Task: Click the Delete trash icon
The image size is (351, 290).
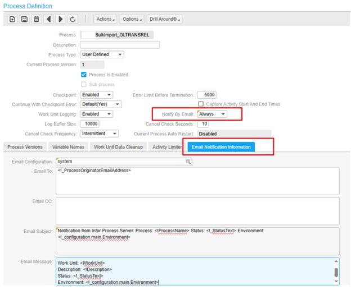Action: (37, 19)
